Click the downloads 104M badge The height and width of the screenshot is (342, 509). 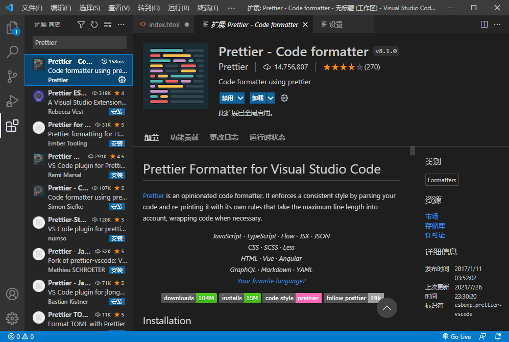click(189, 298)
